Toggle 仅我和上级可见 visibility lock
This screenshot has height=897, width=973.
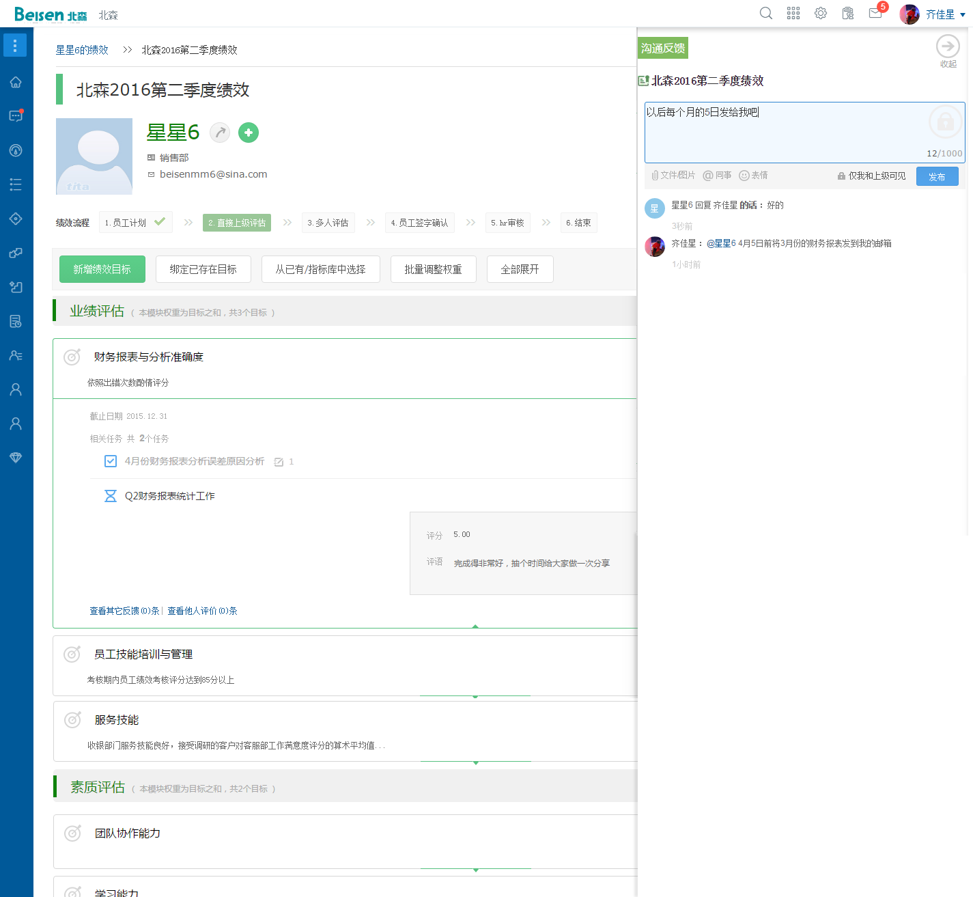(871, 176)
